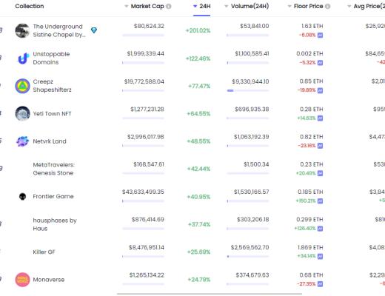Image resolution: width=385 pixels, height=296 pixels.
Task: Select the 1.869 ETH floor price
Action: click(x=310, y=247)
